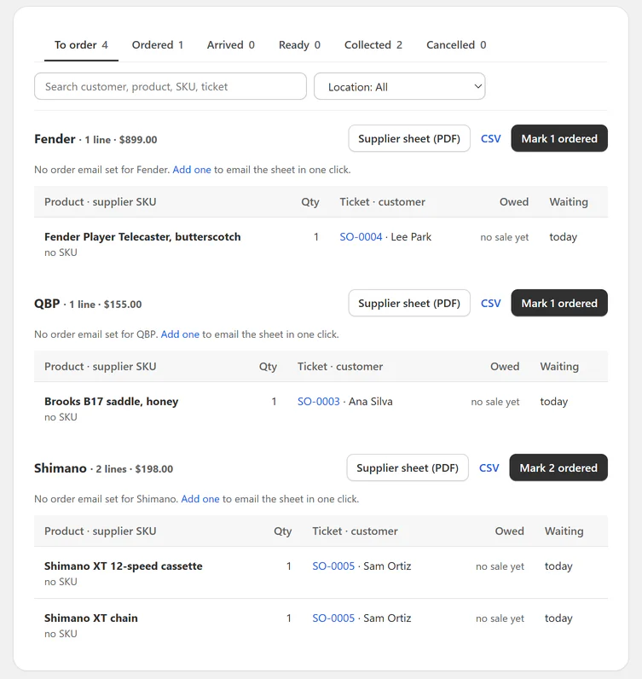Image resolution: width=642 pixels, height=679 pixels.
Task: Click Ana Silva customer name
Action: (371, 402)
